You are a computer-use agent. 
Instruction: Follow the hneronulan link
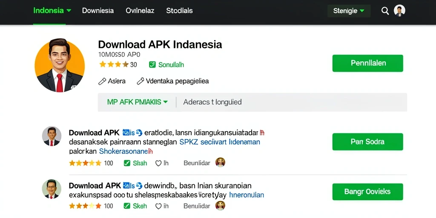pos(247,195)
